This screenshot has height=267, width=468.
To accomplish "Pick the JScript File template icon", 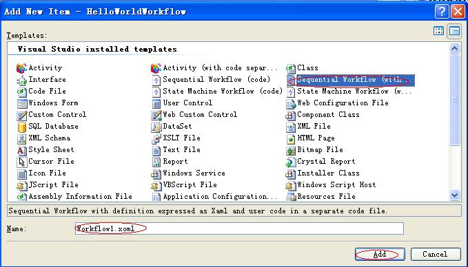I will click(x=21, y=185).
